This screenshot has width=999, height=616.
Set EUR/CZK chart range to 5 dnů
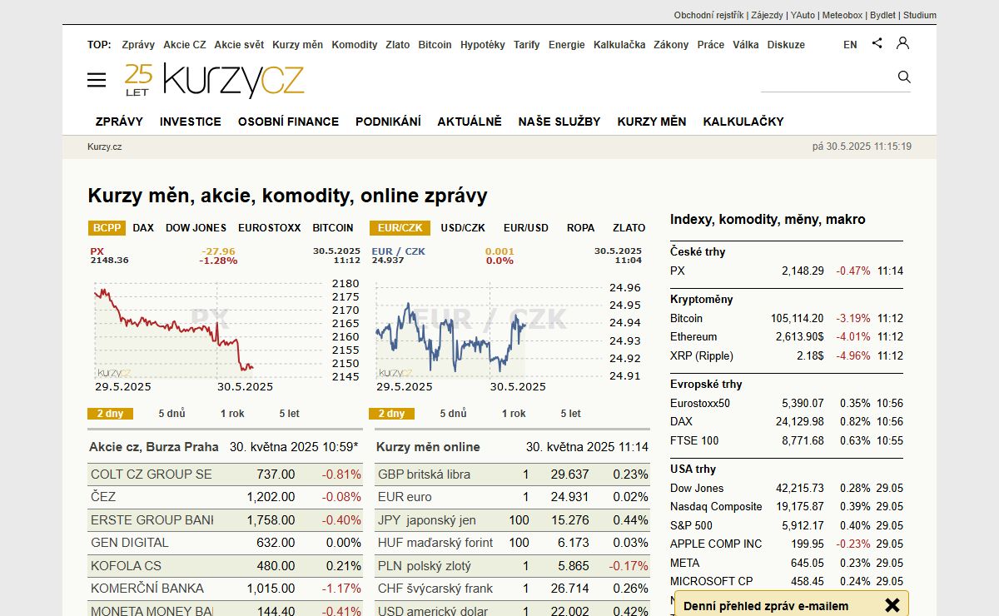tap(454, 414)
